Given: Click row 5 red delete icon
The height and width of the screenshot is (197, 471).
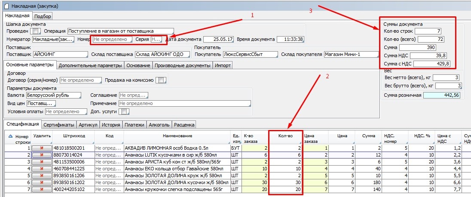Looking at the screenshot, I should (42, 175).
